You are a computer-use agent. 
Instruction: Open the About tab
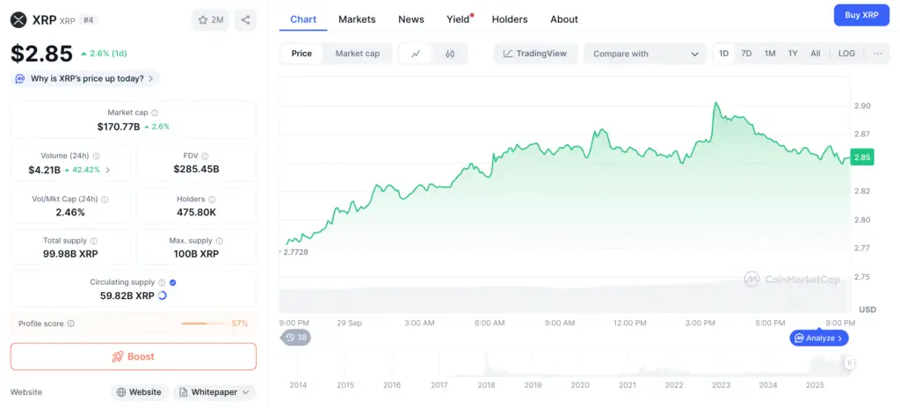coord(564,19)
